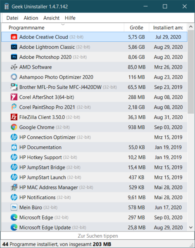The image size is (195, 248).
Task: Click the Microsoft Edge Update icon
Action: tap(14, 227)
